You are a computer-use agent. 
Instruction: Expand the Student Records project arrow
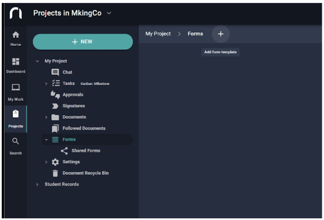click(x=38, y=184)
